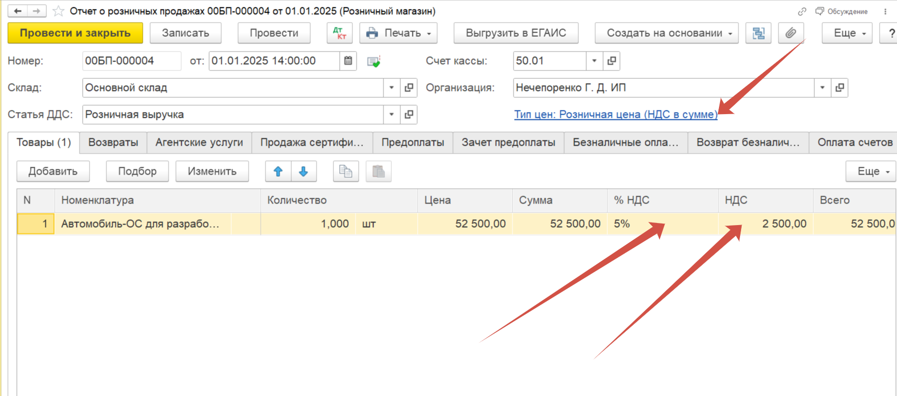Switch to the Возвраты tab

tap(113, 143)
